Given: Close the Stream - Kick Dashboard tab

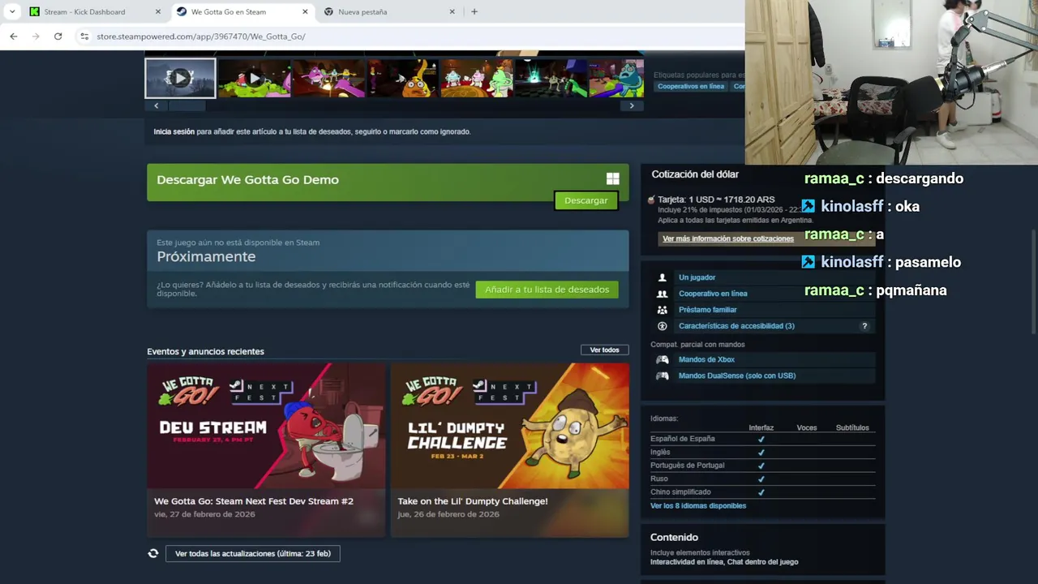Looking at the screenshot, I should pyautogui.click(x=158, y=11).
